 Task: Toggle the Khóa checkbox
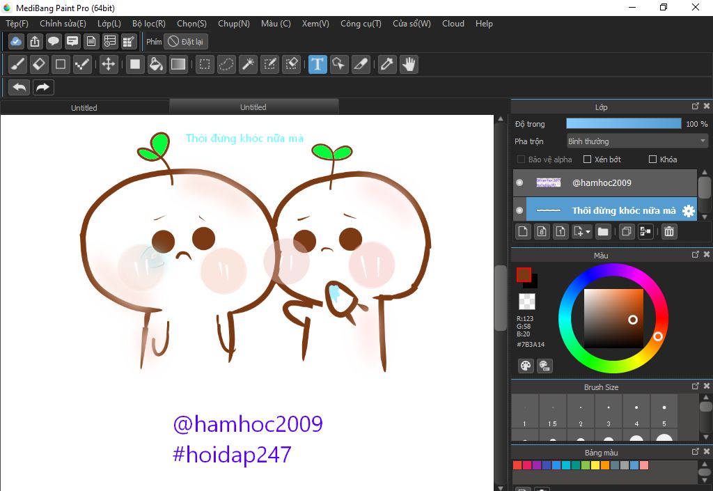coord(652,159)
